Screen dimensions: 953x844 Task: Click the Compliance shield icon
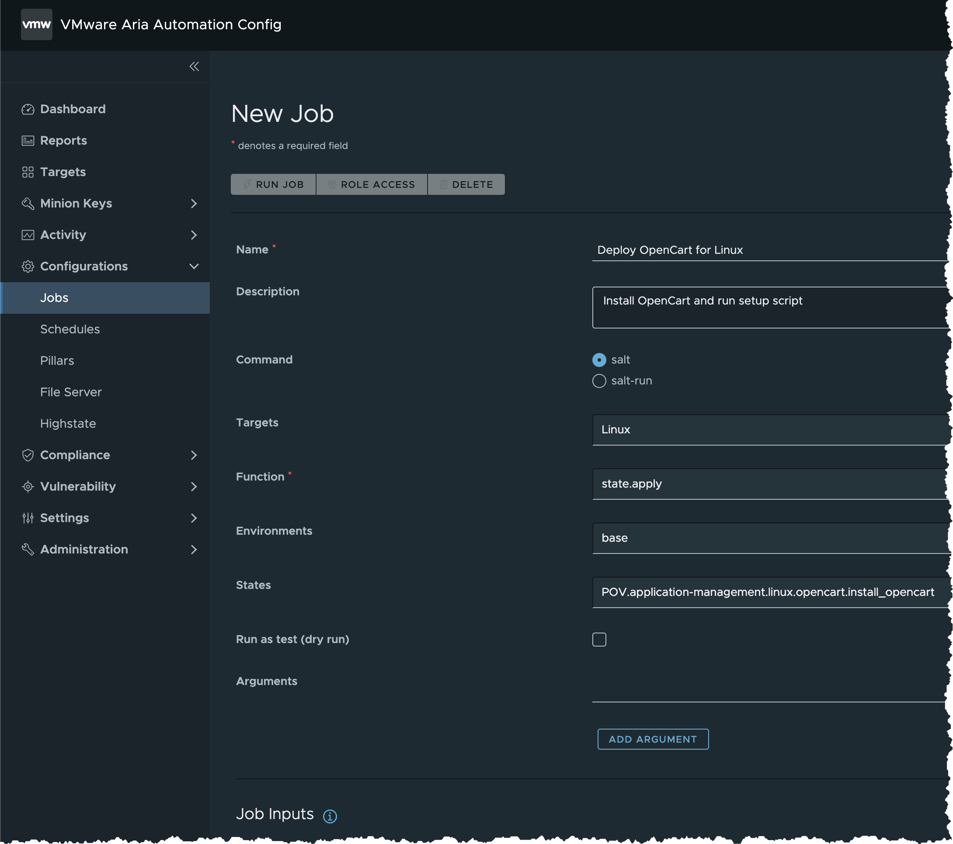pos(28,455)
